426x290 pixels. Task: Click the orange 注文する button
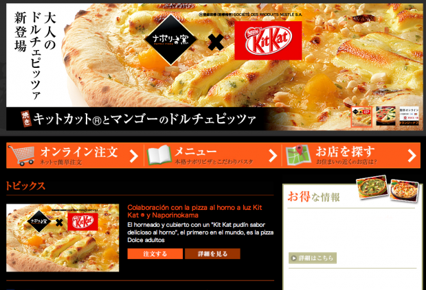point(155,254)
